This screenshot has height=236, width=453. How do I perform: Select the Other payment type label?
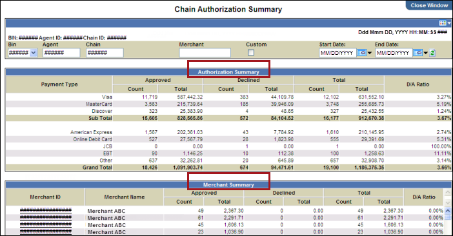[106, 161]
